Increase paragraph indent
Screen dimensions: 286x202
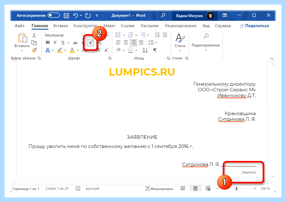pyautogui.click(x=165, y=35)
